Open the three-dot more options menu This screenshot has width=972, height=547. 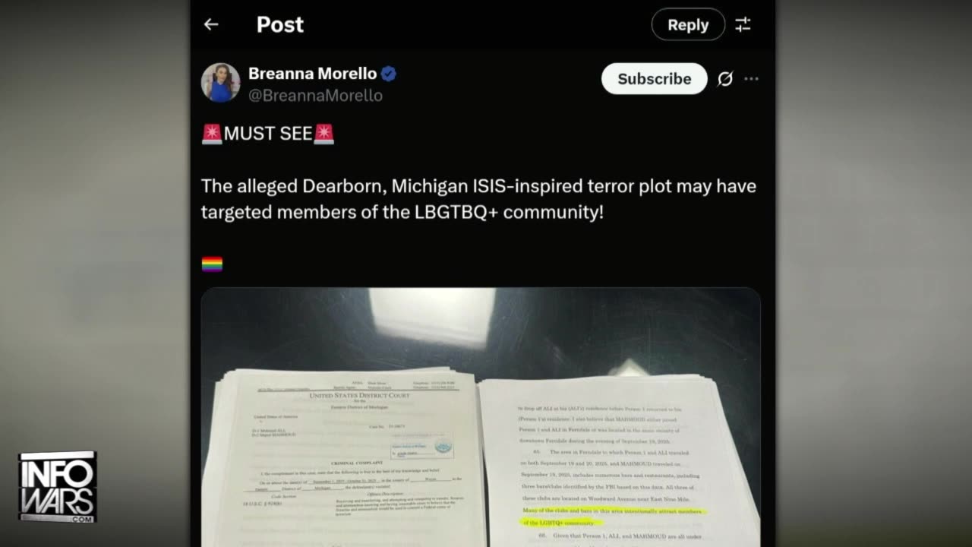pos(751,79)
